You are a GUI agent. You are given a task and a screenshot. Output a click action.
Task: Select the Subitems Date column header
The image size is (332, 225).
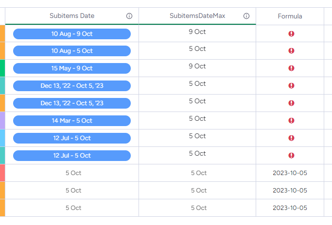tap(72, 16)
